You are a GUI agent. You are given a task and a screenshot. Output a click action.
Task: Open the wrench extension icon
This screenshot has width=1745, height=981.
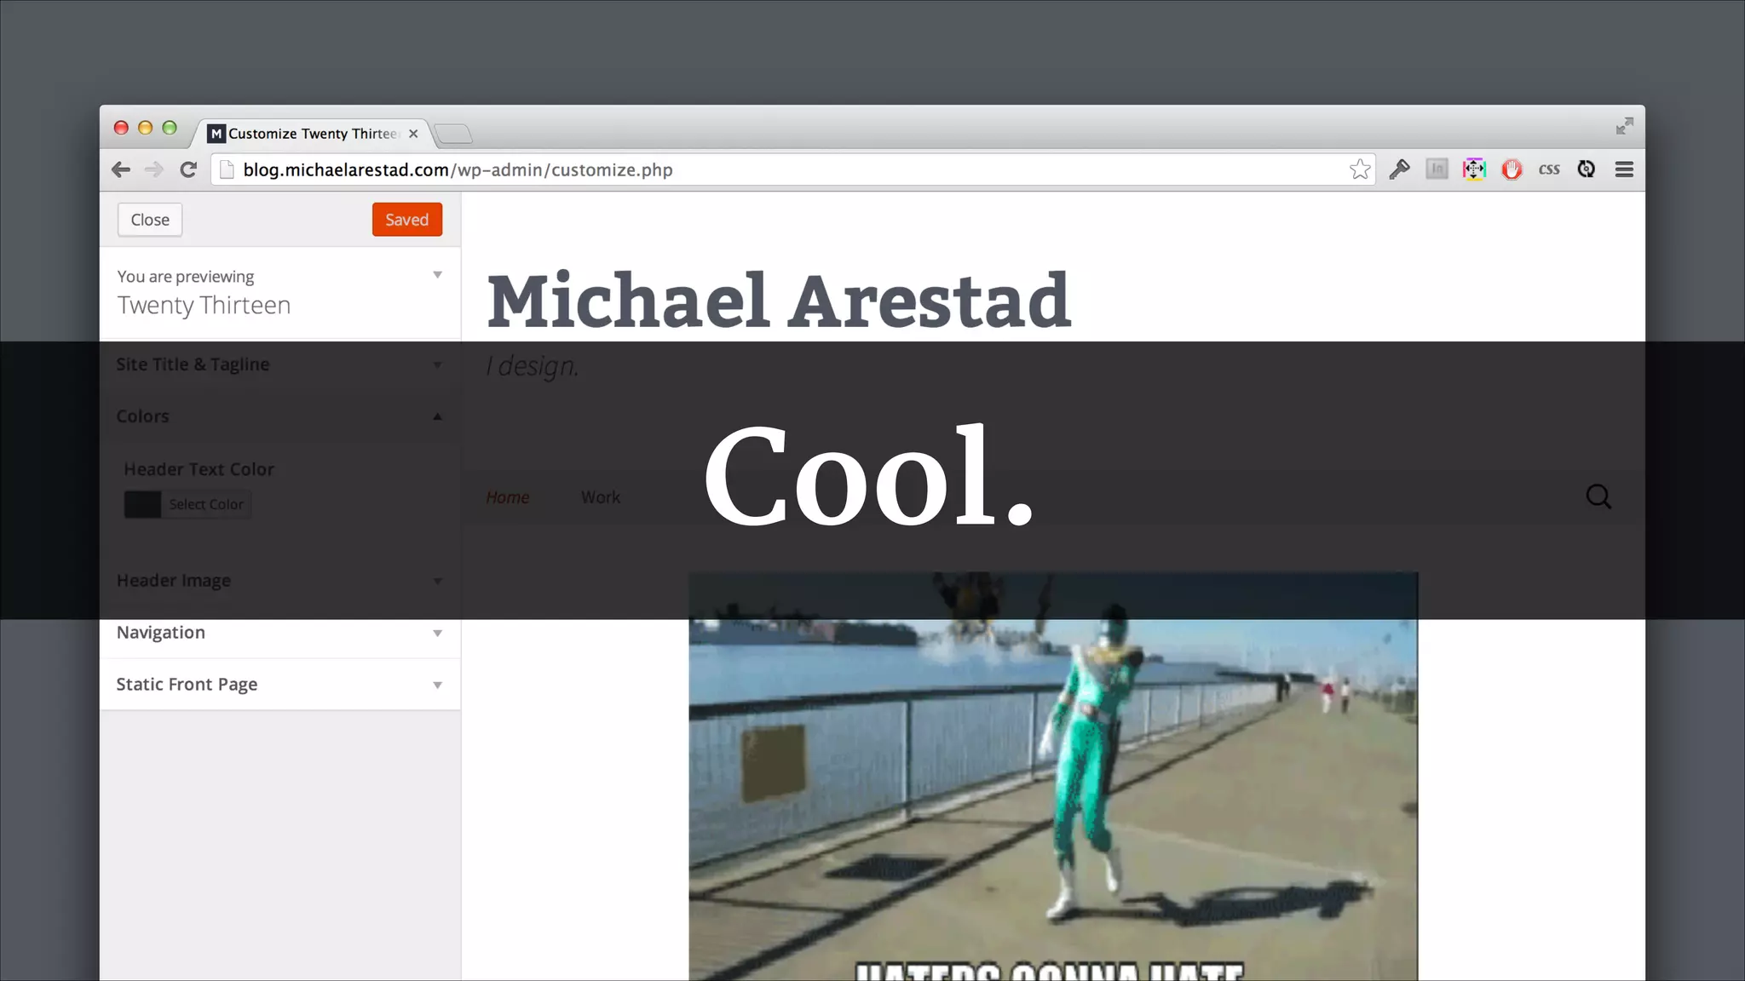coord(1399,169)
